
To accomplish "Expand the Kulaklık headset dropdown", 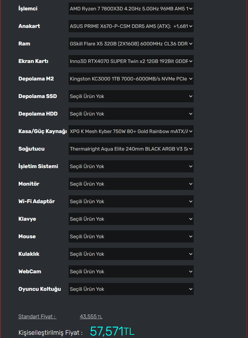I will point(131,254).
